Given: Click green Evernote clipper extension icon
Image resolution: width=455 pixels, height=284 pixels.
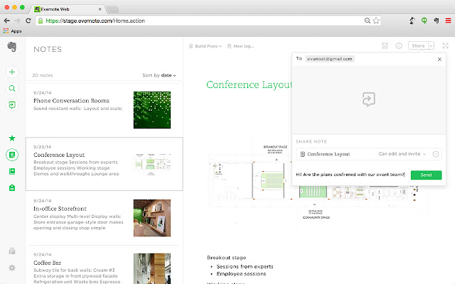Looking at the screenshot, I should click(424, 21).
